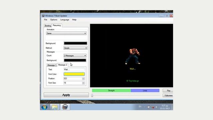Click the blue Loop segment
This screenshot has height=120, width=213.
pyautogui.click(x=145, y=90)
